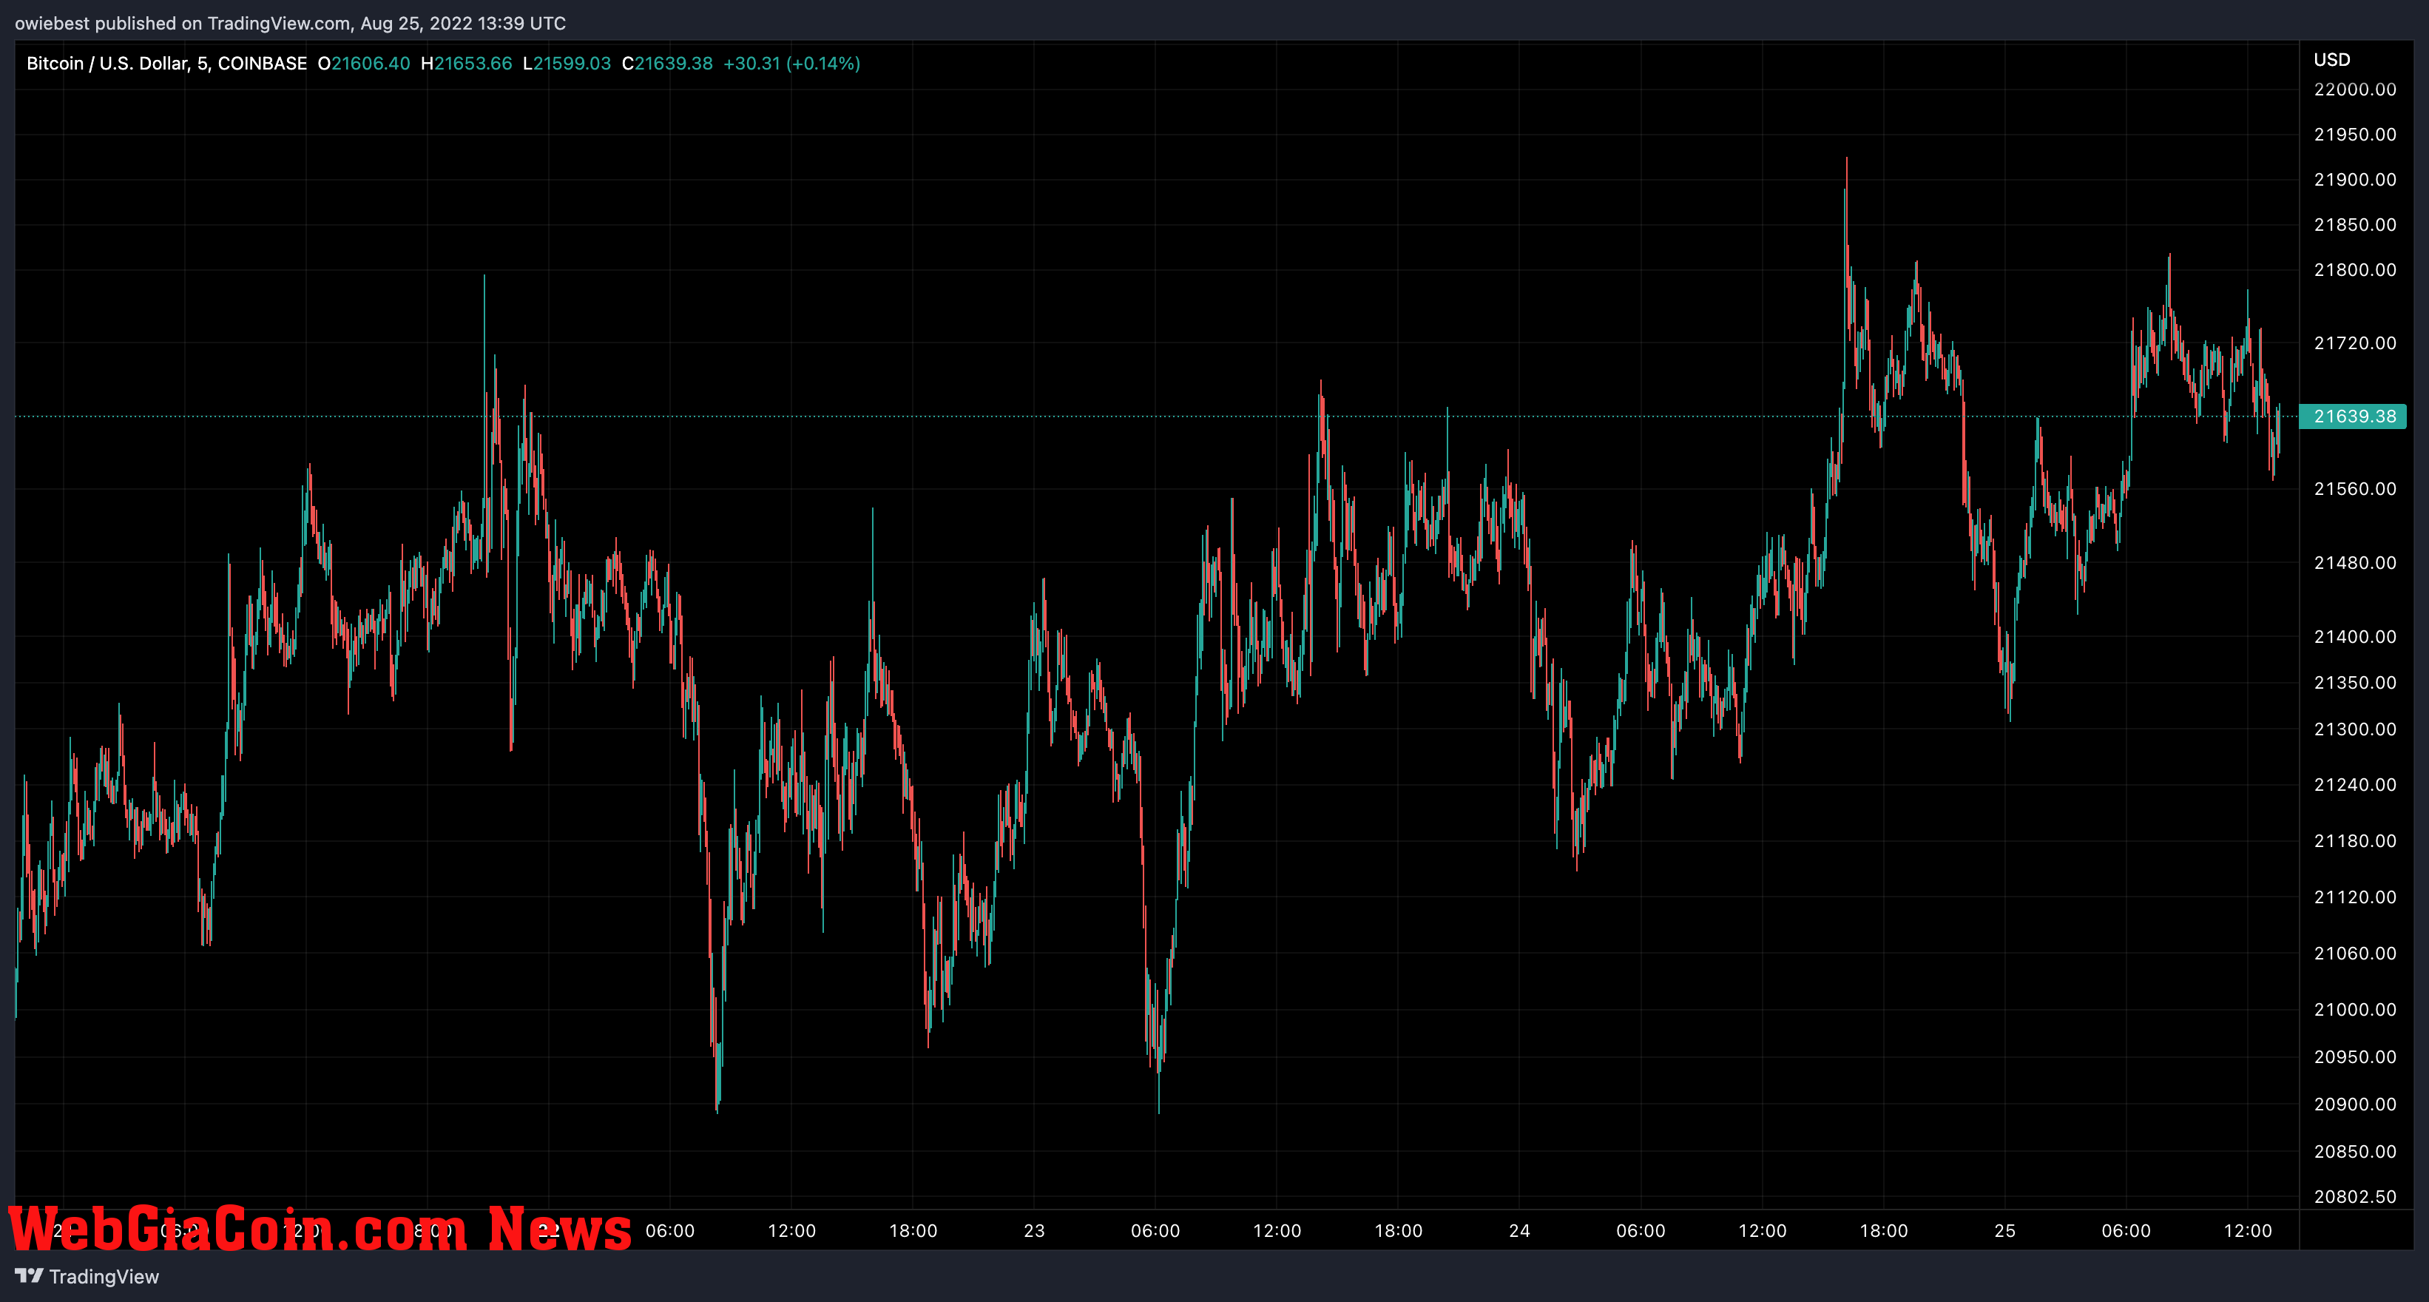The width and height of the screenshot is (2429, 1302).
Task: Click the published-by header text
Action: 291,23
